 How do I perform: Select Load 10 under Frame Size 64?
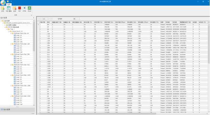click(x=19, y=36)
